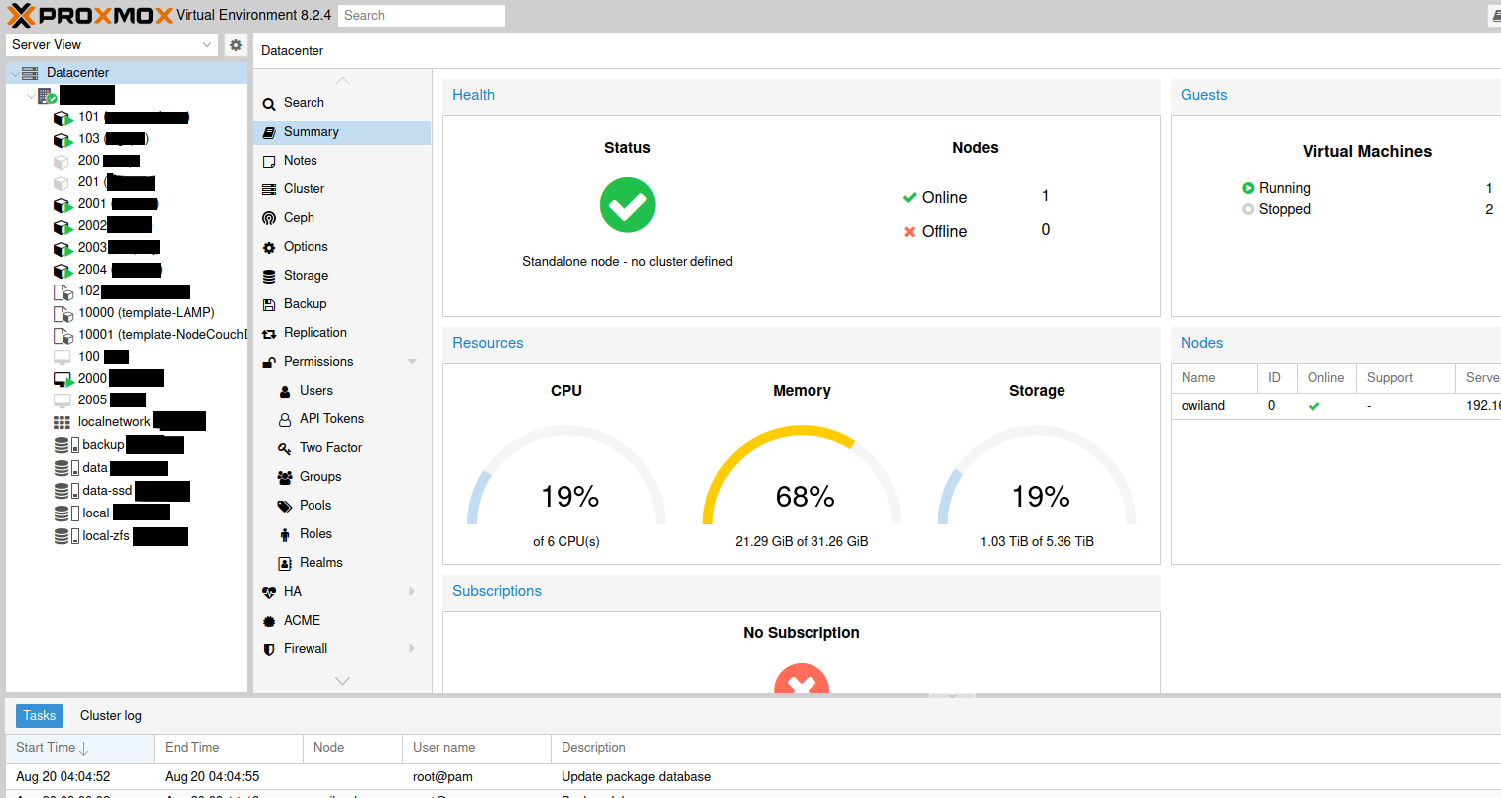Collapse the Datacenter tree node

pyautogui.click(x=15, y=73)
